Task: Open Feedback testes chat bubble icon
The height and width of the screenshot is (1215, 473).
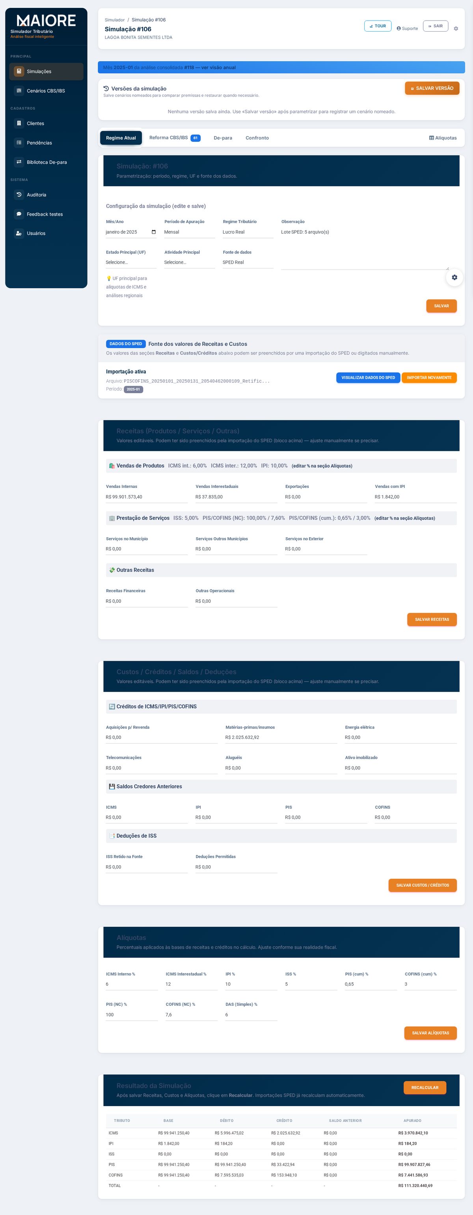Action: point(19,214)
